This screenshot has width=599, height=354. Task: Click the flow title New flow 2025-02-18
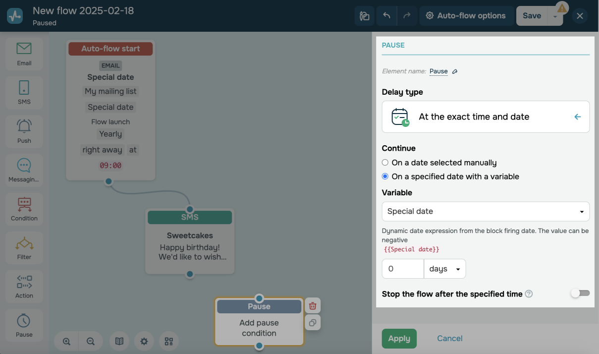tap(83, 10)
